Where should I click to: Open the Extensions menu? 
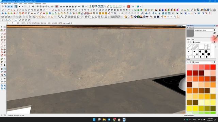(x=38, y=4)
